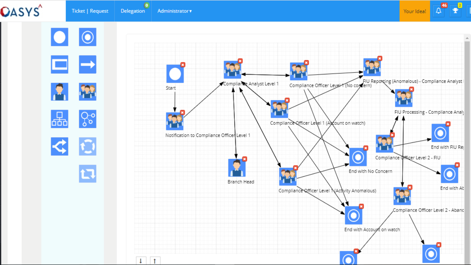Open the notifications bell showing 46 alerts

(x=438, y=11)
